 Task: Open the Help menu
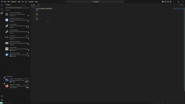[x=36, y=2]
